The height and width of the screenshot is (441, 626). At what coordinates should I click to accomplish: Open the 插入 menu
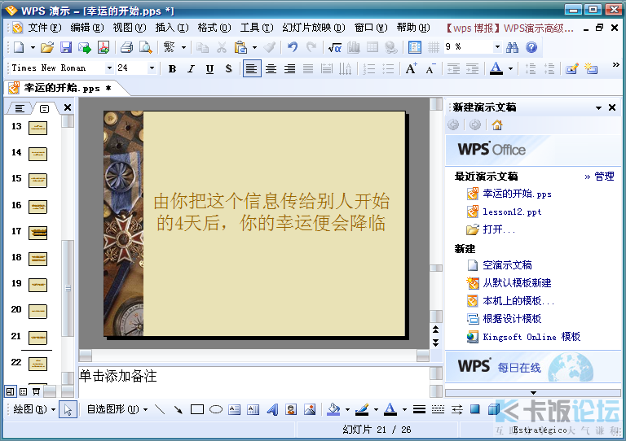[x=172, y=28]
